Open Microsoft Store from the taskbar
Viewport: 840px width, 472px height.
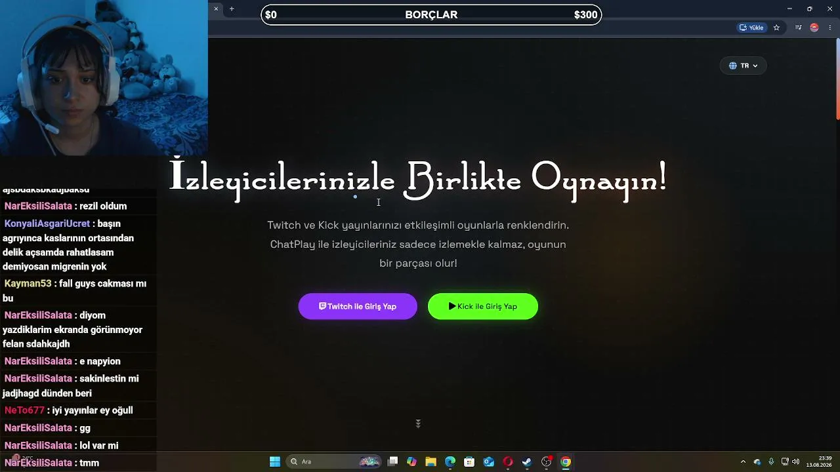tap(469, 462)
